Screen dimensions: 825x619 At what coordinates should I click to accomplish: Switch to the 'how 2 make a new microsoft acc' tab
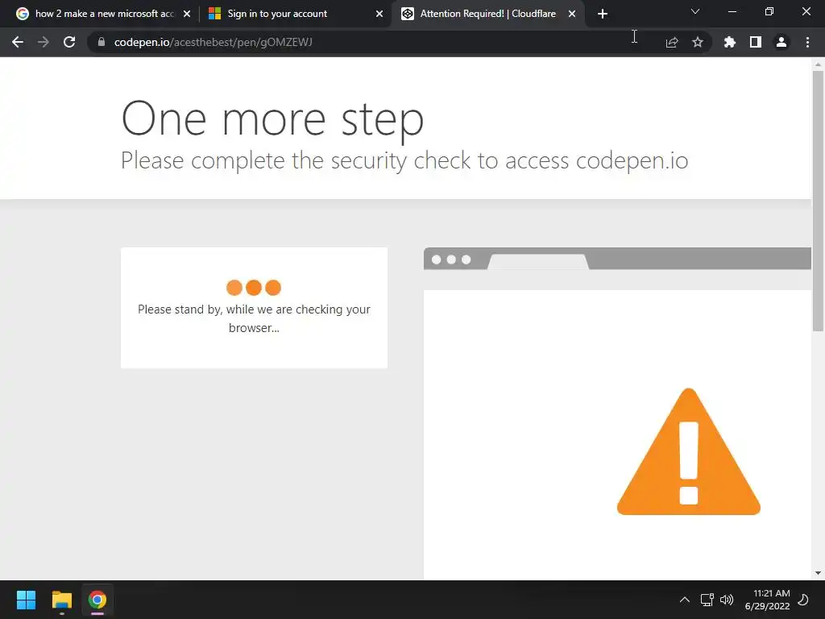click(x=104, y=14)
